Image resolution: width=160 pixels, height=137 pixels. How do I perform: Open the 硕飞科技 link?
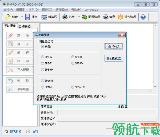click(16, 131)
